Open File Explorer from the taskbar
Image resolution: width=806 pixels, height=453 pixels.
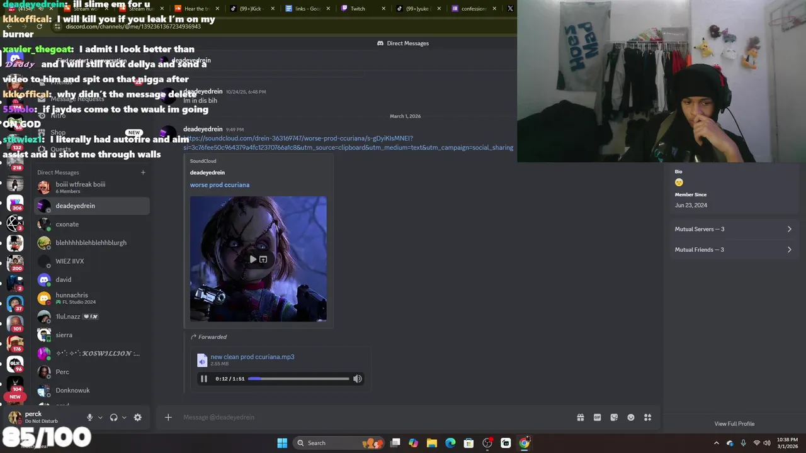point(432,443)
